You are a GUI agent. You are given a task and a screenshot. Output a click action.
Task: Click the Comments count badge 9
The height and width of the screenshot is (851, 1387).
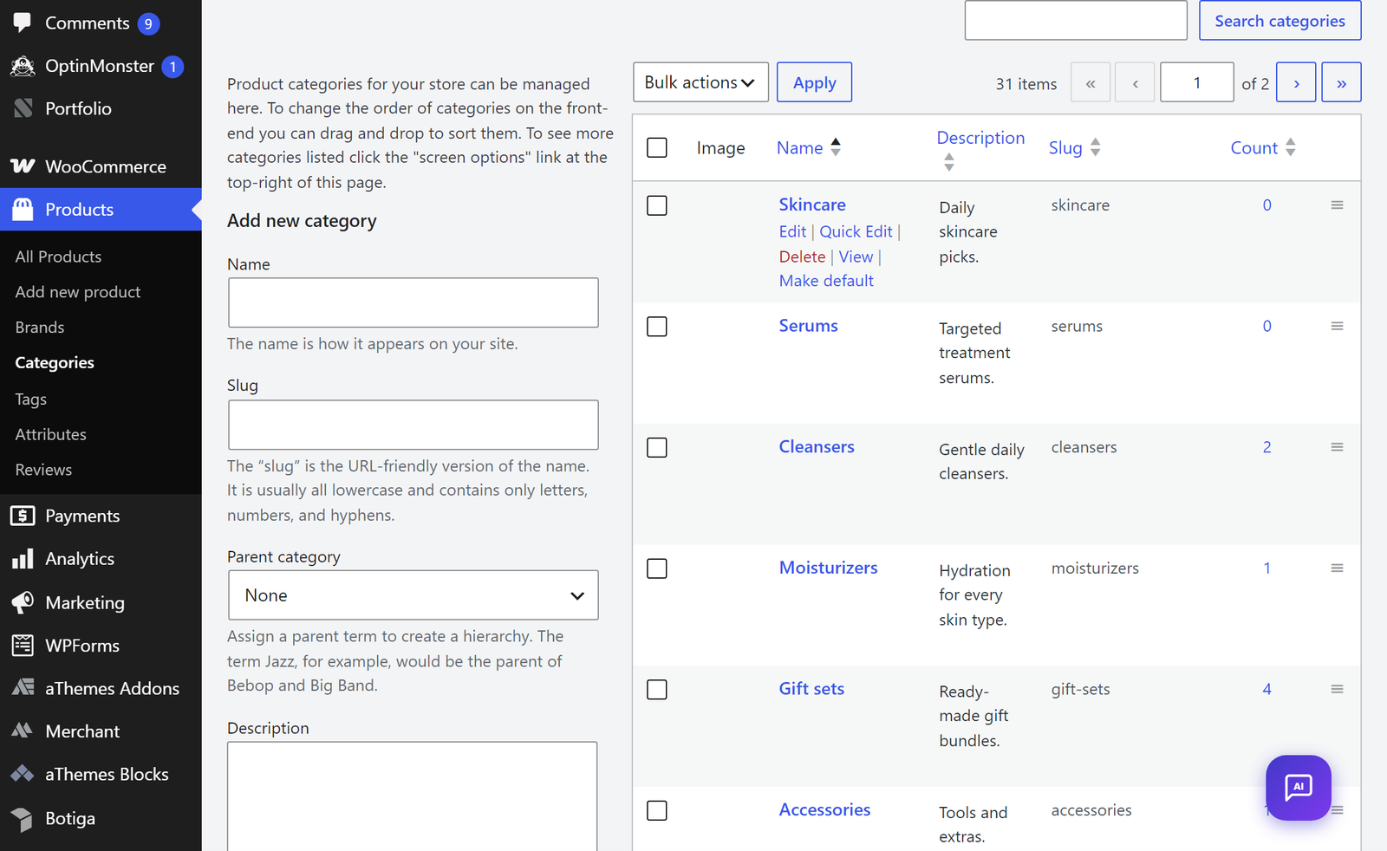pos(148,23)
